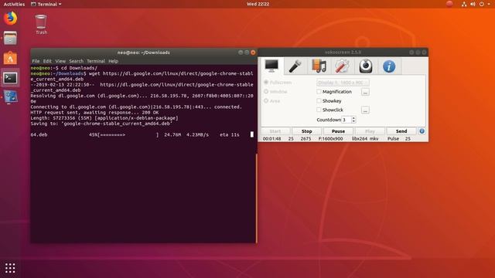Screen dimensions: 495x278
Task: Click the Play button in vokoscreen
Action: (370, 131)
